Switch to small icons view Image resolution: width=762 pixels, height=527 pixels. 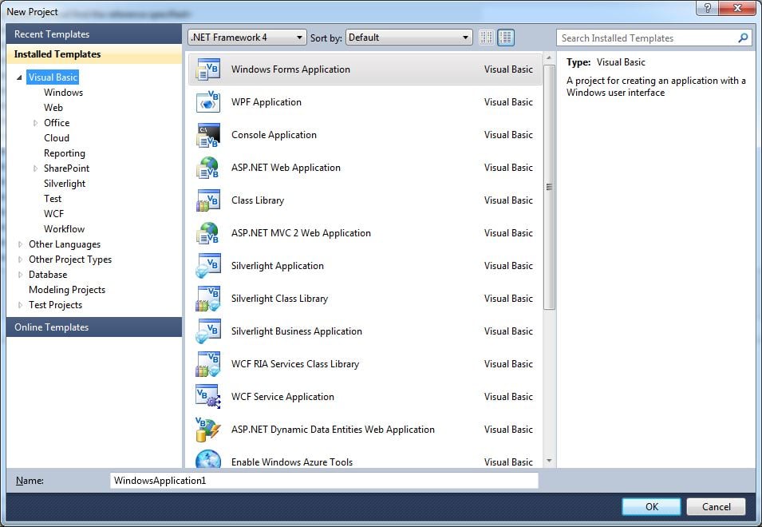(x=487, y=38)
